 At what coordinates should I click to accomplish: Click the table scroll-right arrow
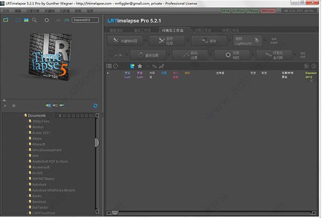[313, 213]
